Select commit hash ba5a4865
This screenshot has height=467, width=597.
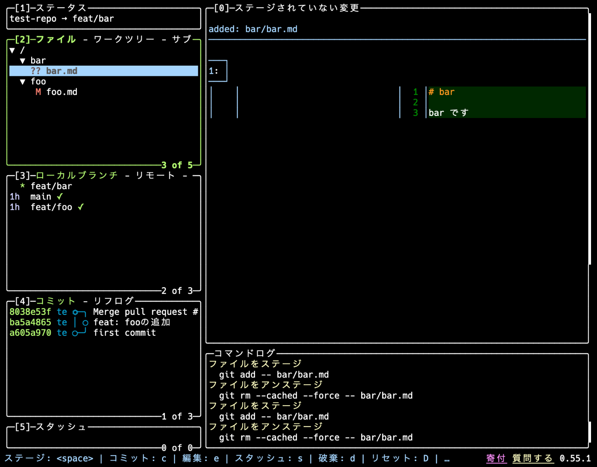click(x=30, y=323)
